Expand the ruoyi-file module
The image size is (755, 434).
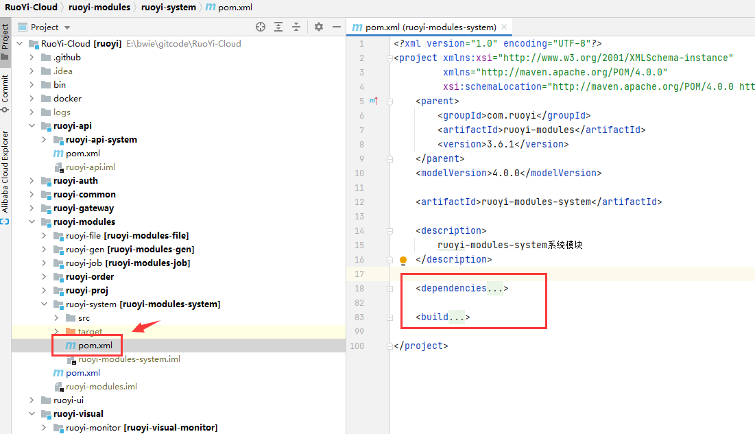(45, 236)
